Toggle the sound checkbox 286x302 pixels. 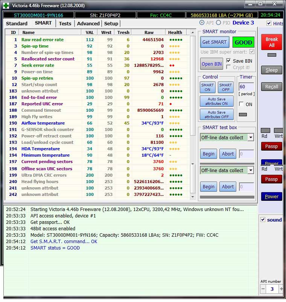click(263, 220)
